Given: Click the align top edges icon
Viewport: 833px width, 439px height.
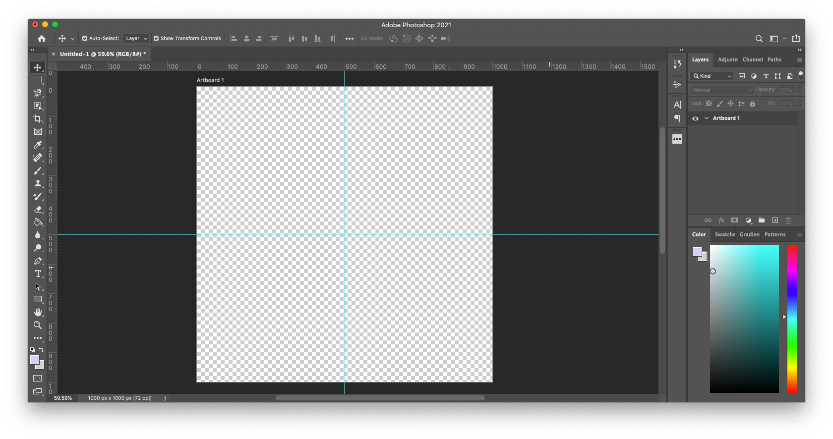Looking at the screenshot, I should pyautogui.click(x=292, y=39).
